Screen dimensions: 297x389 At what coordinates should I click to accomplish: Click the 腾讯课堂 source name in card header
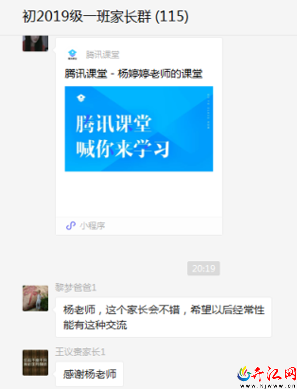(x=103, y=54)
